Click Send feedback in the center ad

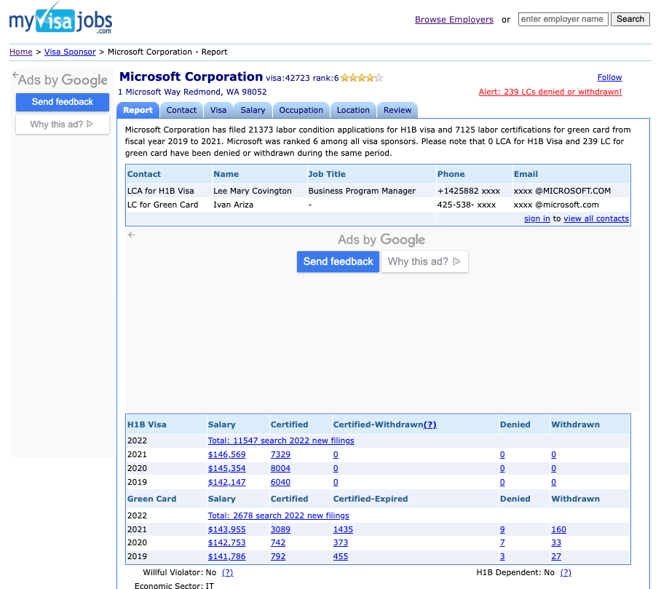point(338,261)
